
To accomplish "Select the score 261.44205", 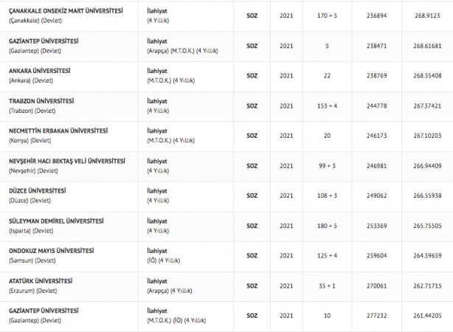I will (x=427, y=316).
